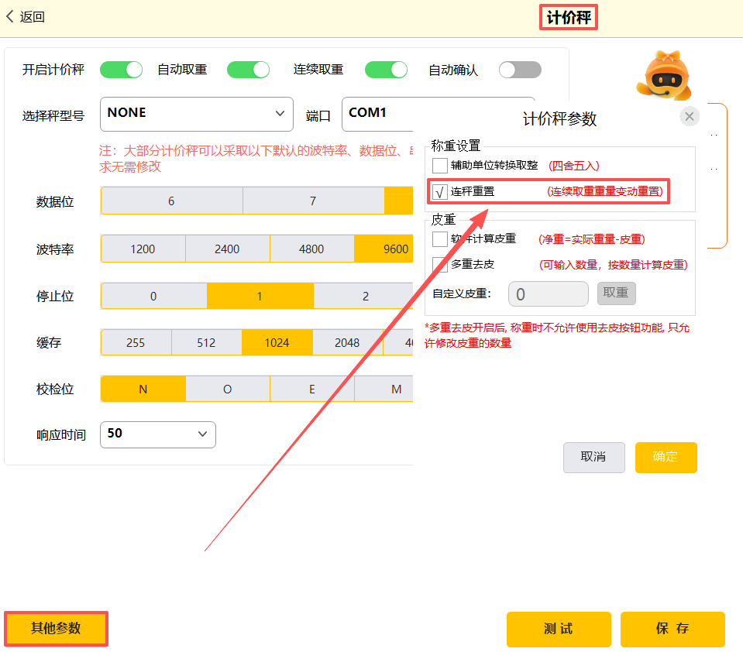Toggle the 开启计价秤 switch
The image size is (743, 652).
pyautogui.click(x=122, y=70)
